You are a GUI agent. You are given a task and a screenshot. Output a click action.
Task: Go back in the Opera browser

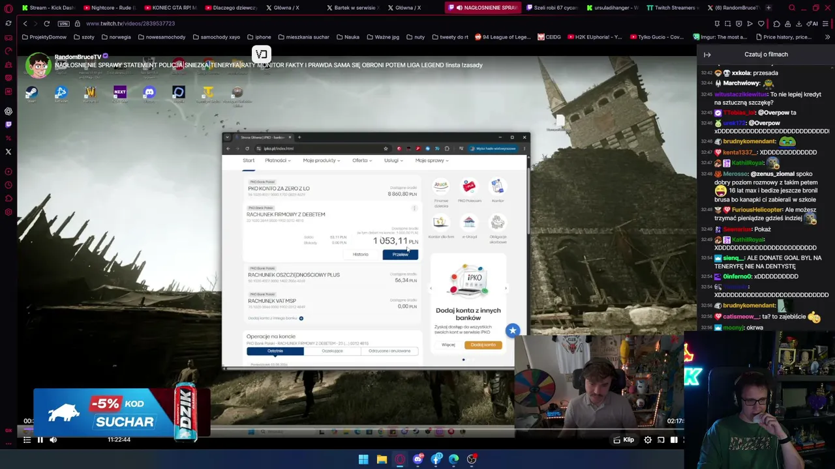pyautogui.click(x=25, y=23)
